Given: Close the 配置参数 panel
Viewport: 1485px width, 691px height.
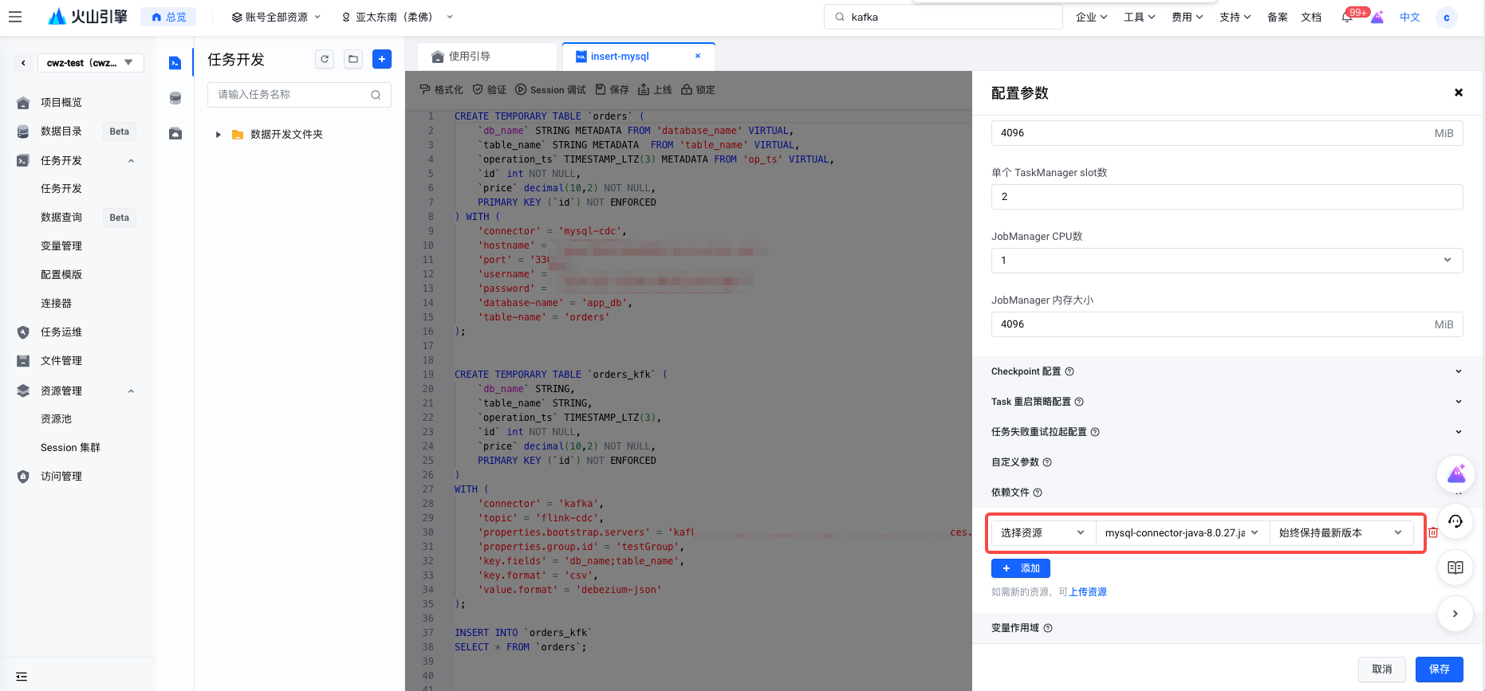Looking at the screenshot, I should click(x=1459, y=92).
